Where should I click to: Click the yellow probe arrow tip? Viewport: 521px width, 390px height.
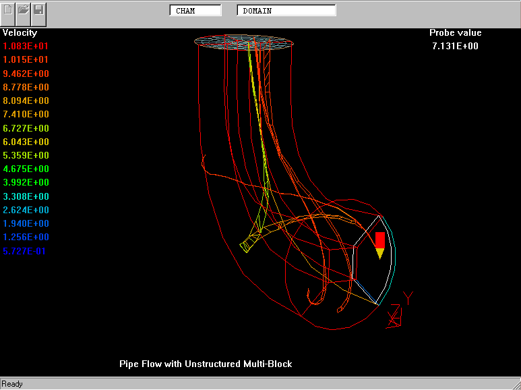[380, 254]
